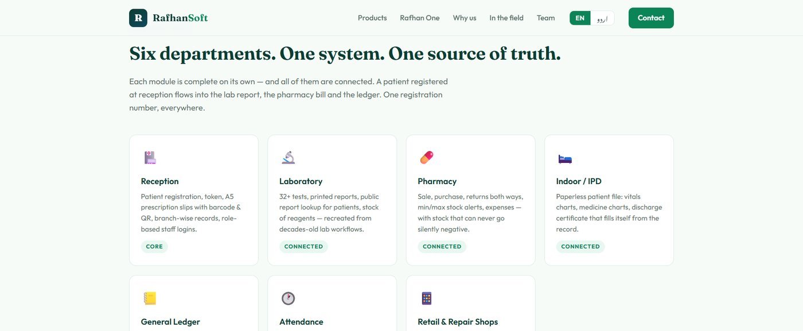Select the Retail & Repair Shops title
The height and width of the screenshot is (331, 803).
pyautogui.click(x=458, y=322)
